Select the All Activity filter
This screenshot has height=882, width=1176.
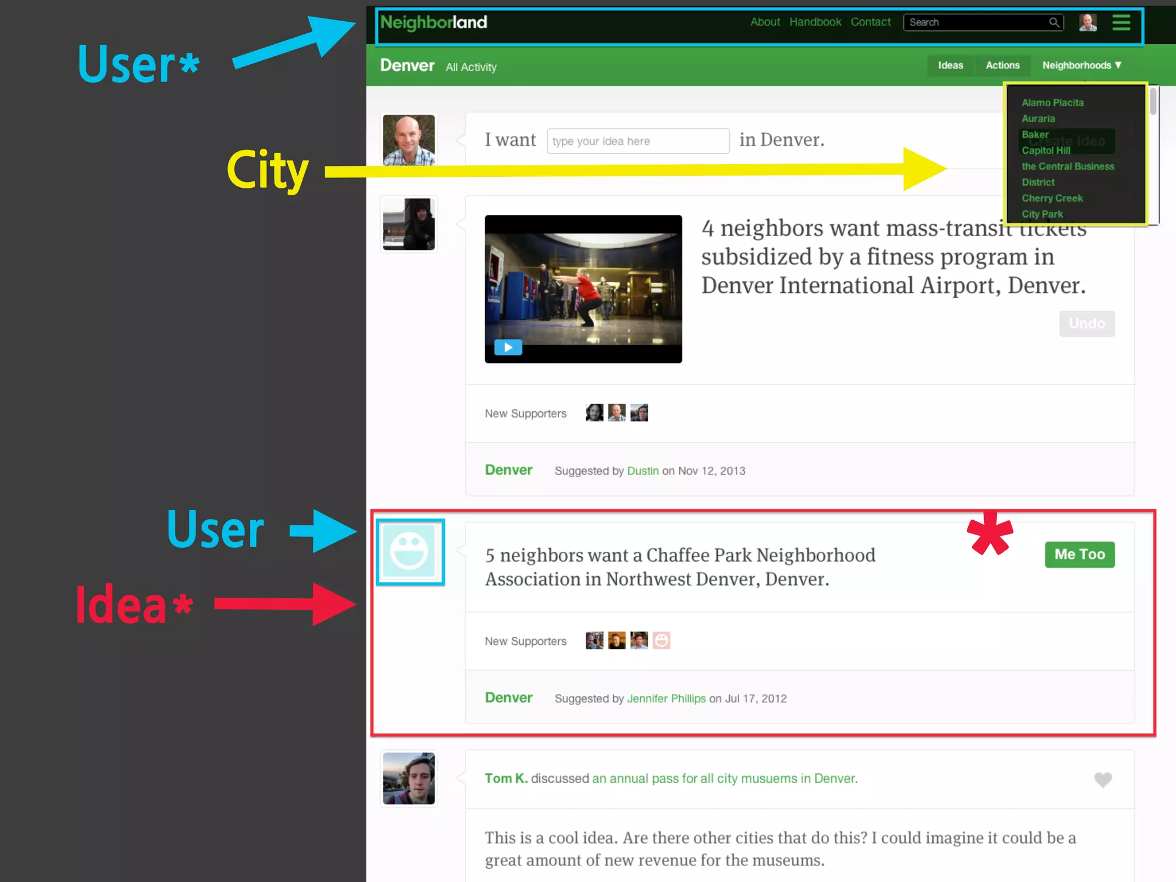pyautogui.click(x=471, y=67)
